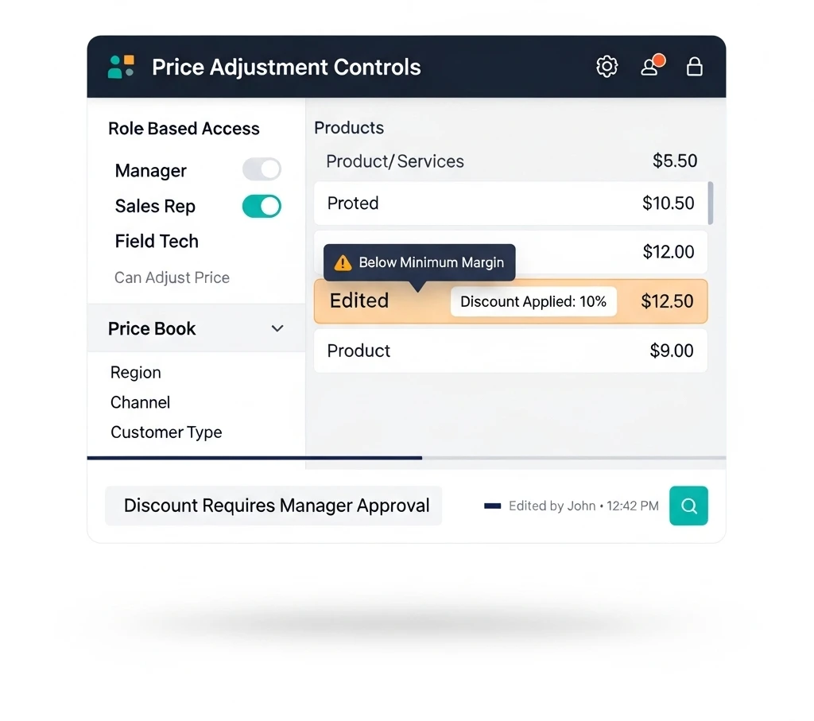Enable the Manager role toggle
Image resolution: width=814 pixels, height=721 pixels.
point(262,169)
